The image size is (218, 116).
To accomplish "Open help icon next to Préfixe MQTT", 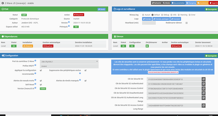I will click(35, 65).
